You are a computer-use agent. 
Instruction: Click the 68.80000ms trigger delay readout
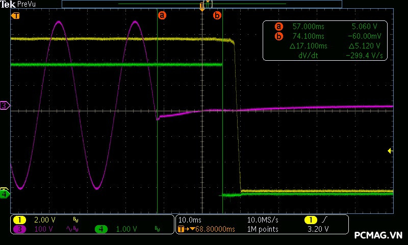pos(212,229)
